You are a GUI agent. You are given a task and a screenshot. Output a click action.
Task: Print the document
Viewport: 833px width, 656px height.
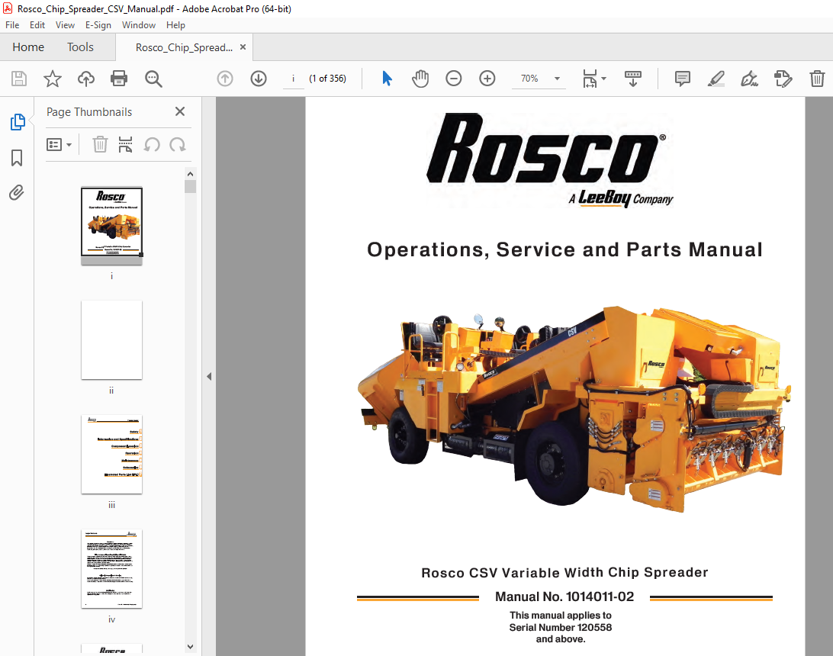(119, 79)
